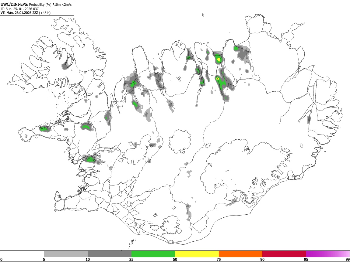Click the legend tick label '5'
Screen dimensions: 350x262
[x=44, y=259]
